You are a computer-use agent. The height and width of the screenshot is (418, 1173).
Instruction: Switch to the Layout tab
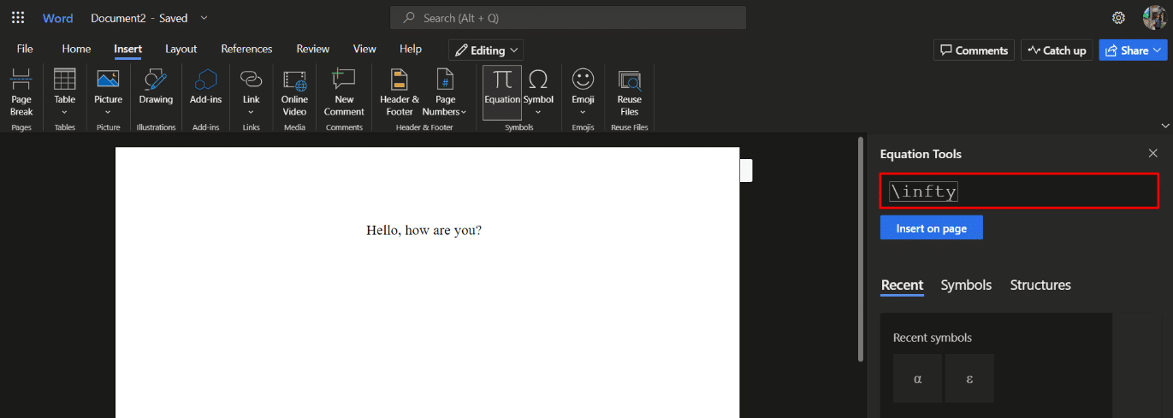pos(181,49)
